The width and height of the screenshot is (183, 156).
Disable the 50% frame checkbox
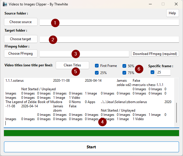[x=124, y=66]
